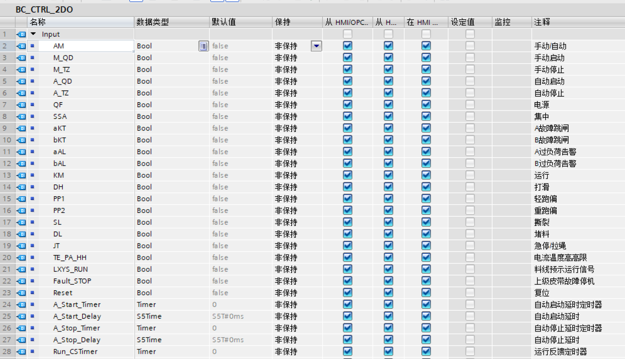Select the tag icon in the M_QD row

(21, 58)
